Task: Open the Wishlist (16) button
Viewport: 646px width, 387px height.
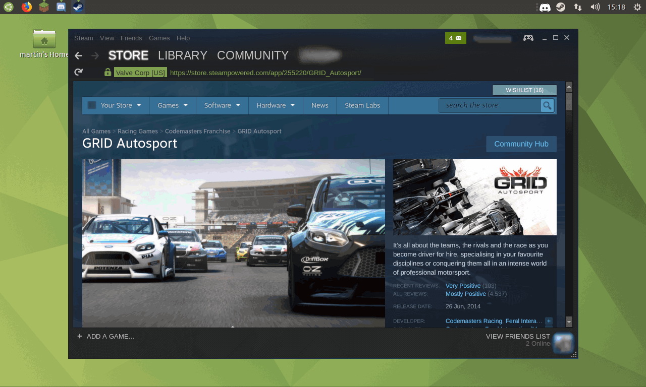Action: point(524,90)
